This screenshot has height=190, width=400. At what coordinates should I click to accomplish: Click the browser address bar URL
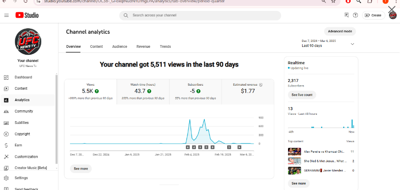[134, 1]
